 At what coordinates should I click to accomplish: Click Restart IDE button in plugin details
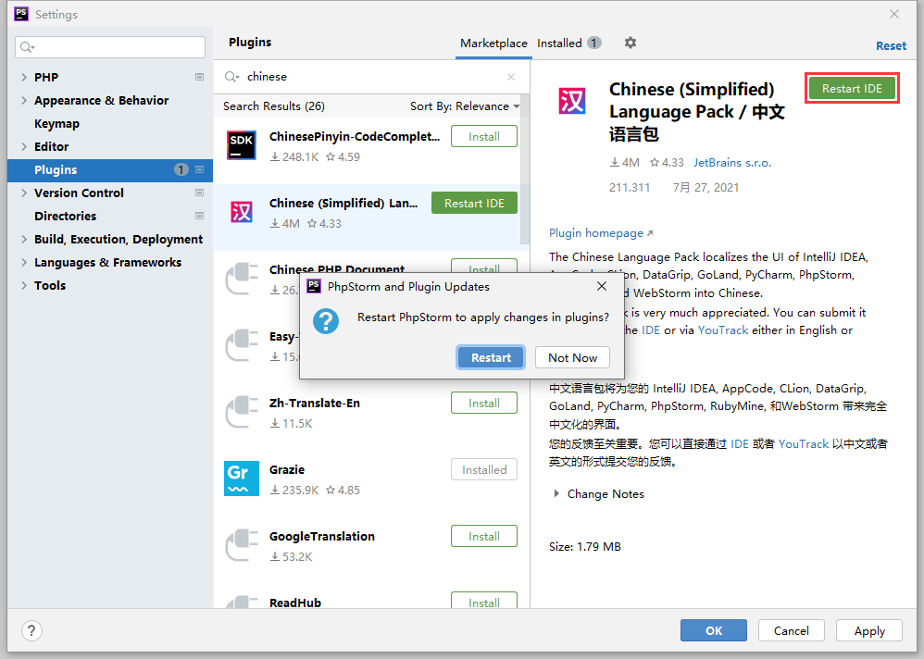tap(852, 88)
